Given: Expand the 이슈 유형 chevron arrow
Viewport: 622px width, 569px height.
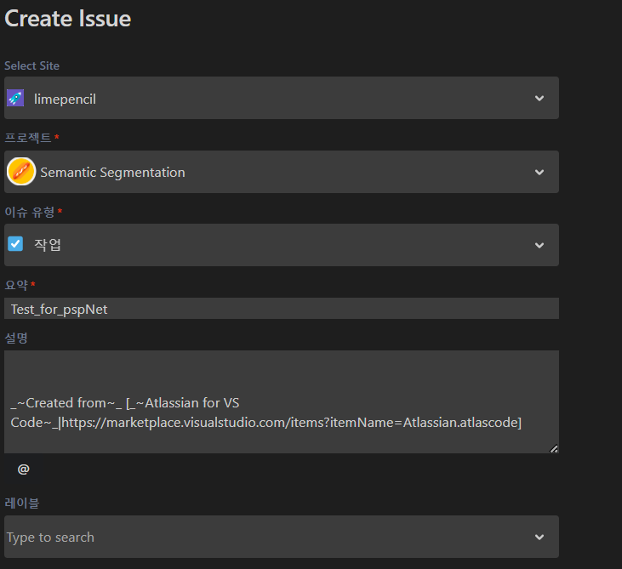Looking at the screenshot, I should coord(539,246).
